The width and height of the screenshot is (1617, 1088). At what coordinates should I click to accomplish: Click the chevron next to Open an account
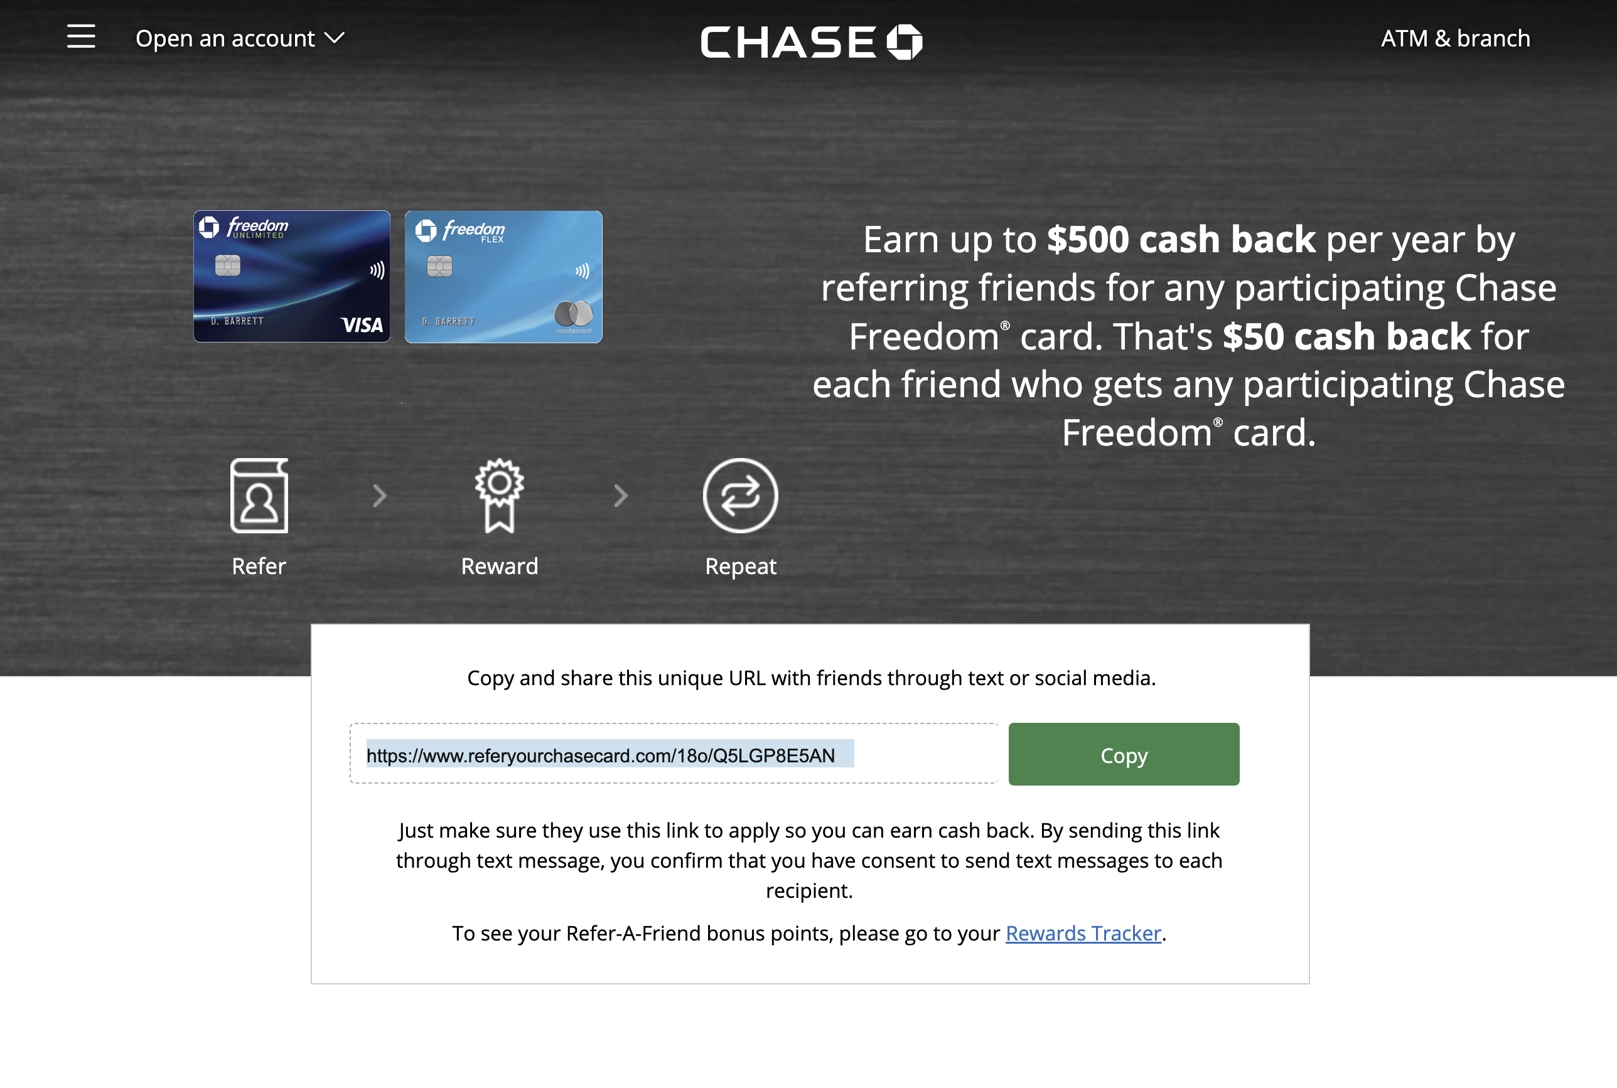point(335,38)
